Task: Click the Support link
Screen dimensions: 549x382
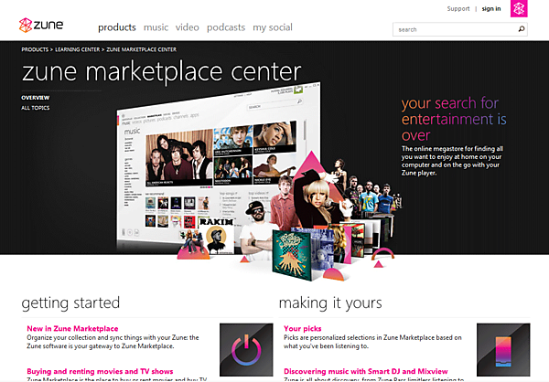Action: point(458,9)
